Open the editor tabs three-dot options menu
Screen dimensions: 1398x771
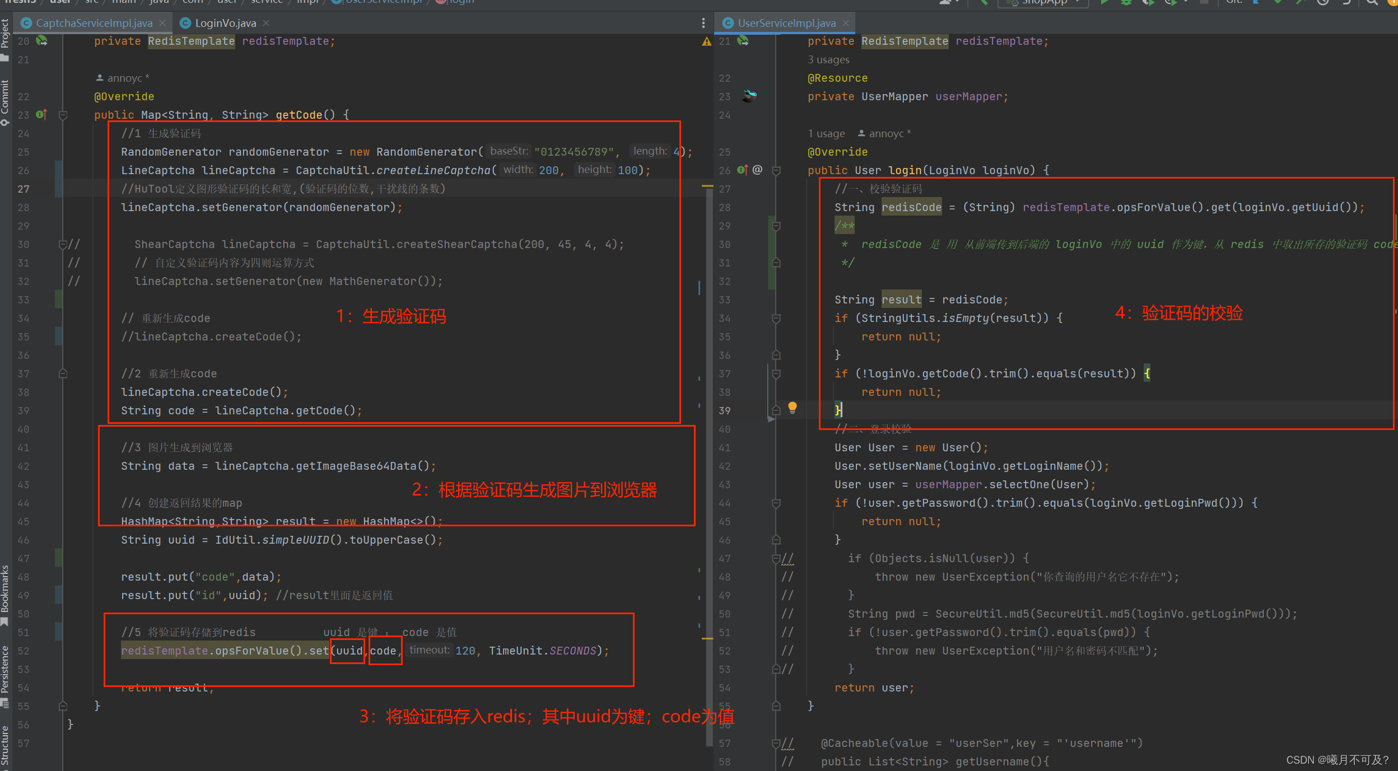click(703, 23)
